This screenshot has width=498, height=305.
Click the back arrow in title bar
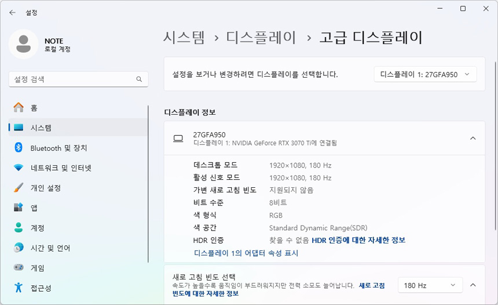coord(12,12)
